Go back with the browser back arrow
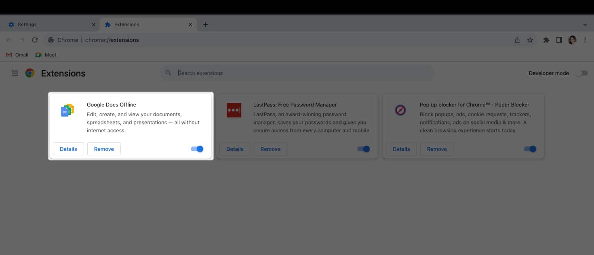 [9, 40]
